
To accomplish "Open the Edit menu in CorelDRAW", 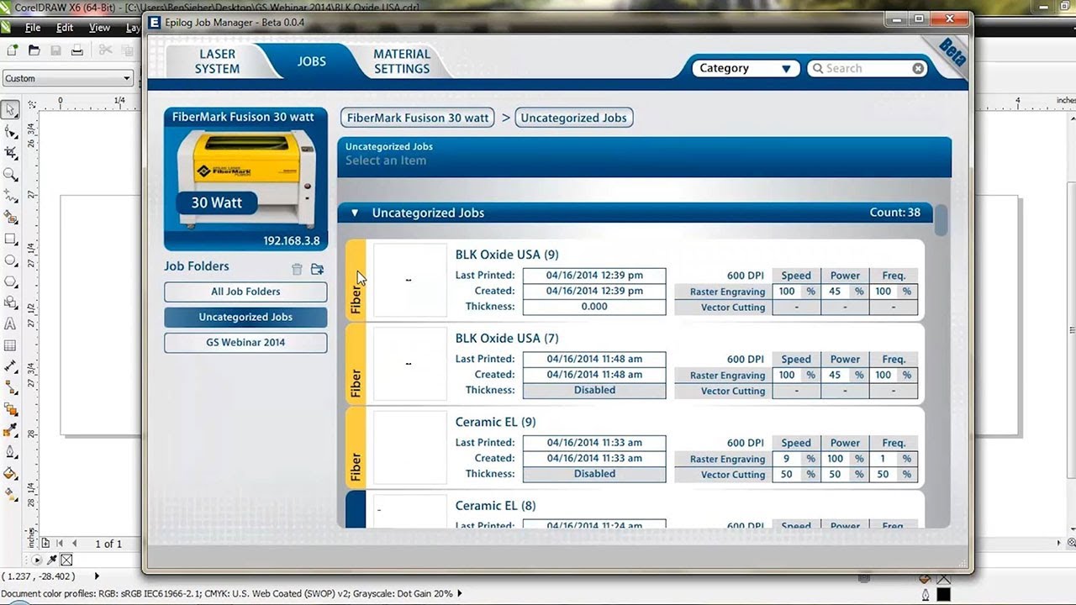I will click(x=65, y=28).
